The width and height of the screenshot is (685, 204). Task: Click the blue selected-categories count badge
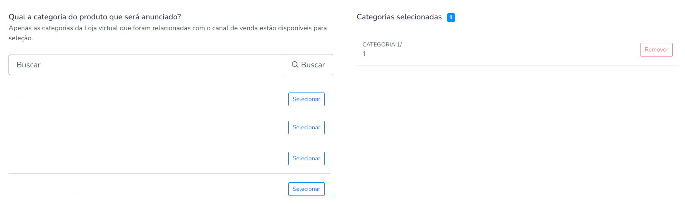[451, 17]
